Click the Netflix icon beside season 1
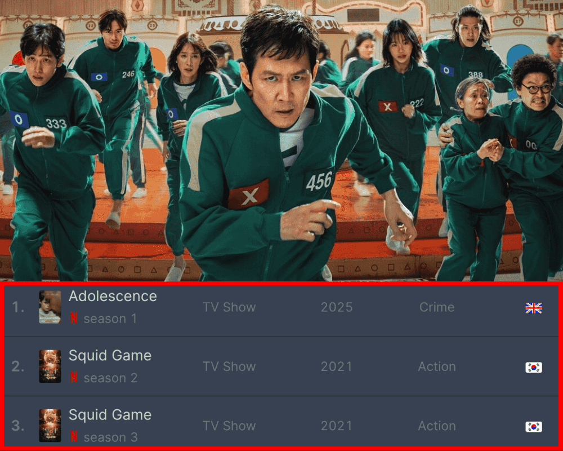Screen dimensions: 563x451 74,317
